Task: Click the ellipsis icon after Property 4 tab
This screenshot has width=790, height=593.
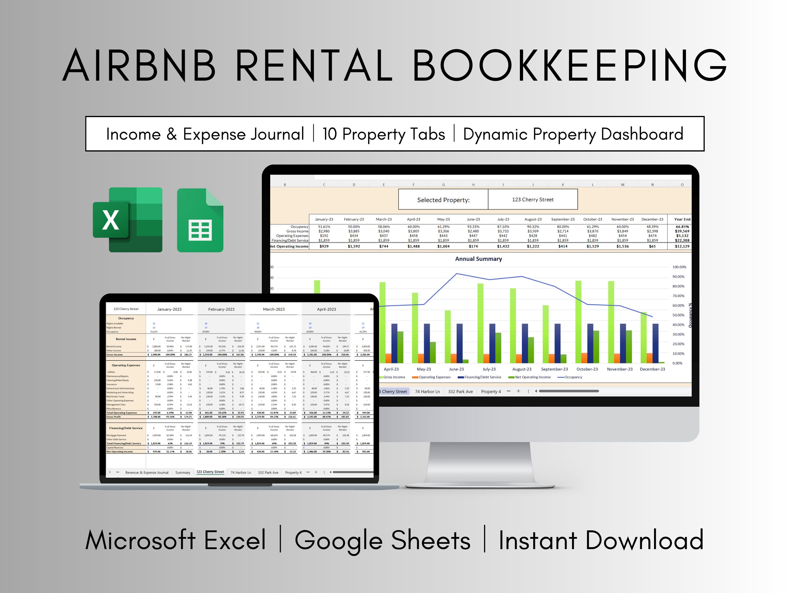Action: [509, 391]
